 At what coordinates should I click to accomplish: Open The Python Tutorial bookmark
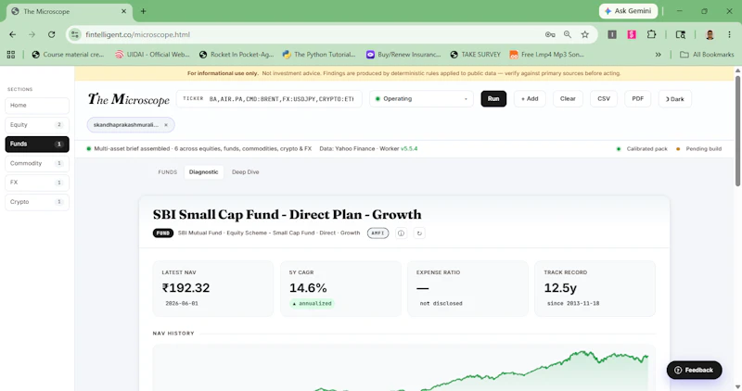pyautogui.click(x=318, y=55)
